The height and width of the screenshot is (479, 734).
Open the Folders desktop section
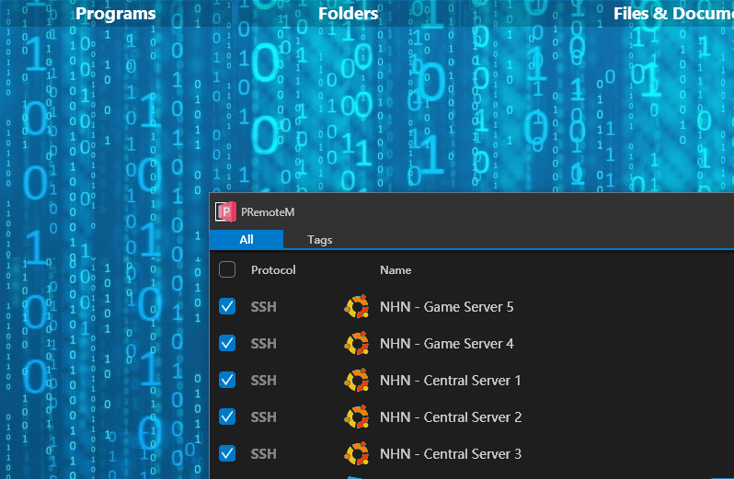pyautogui.click(x=349, y=13)
